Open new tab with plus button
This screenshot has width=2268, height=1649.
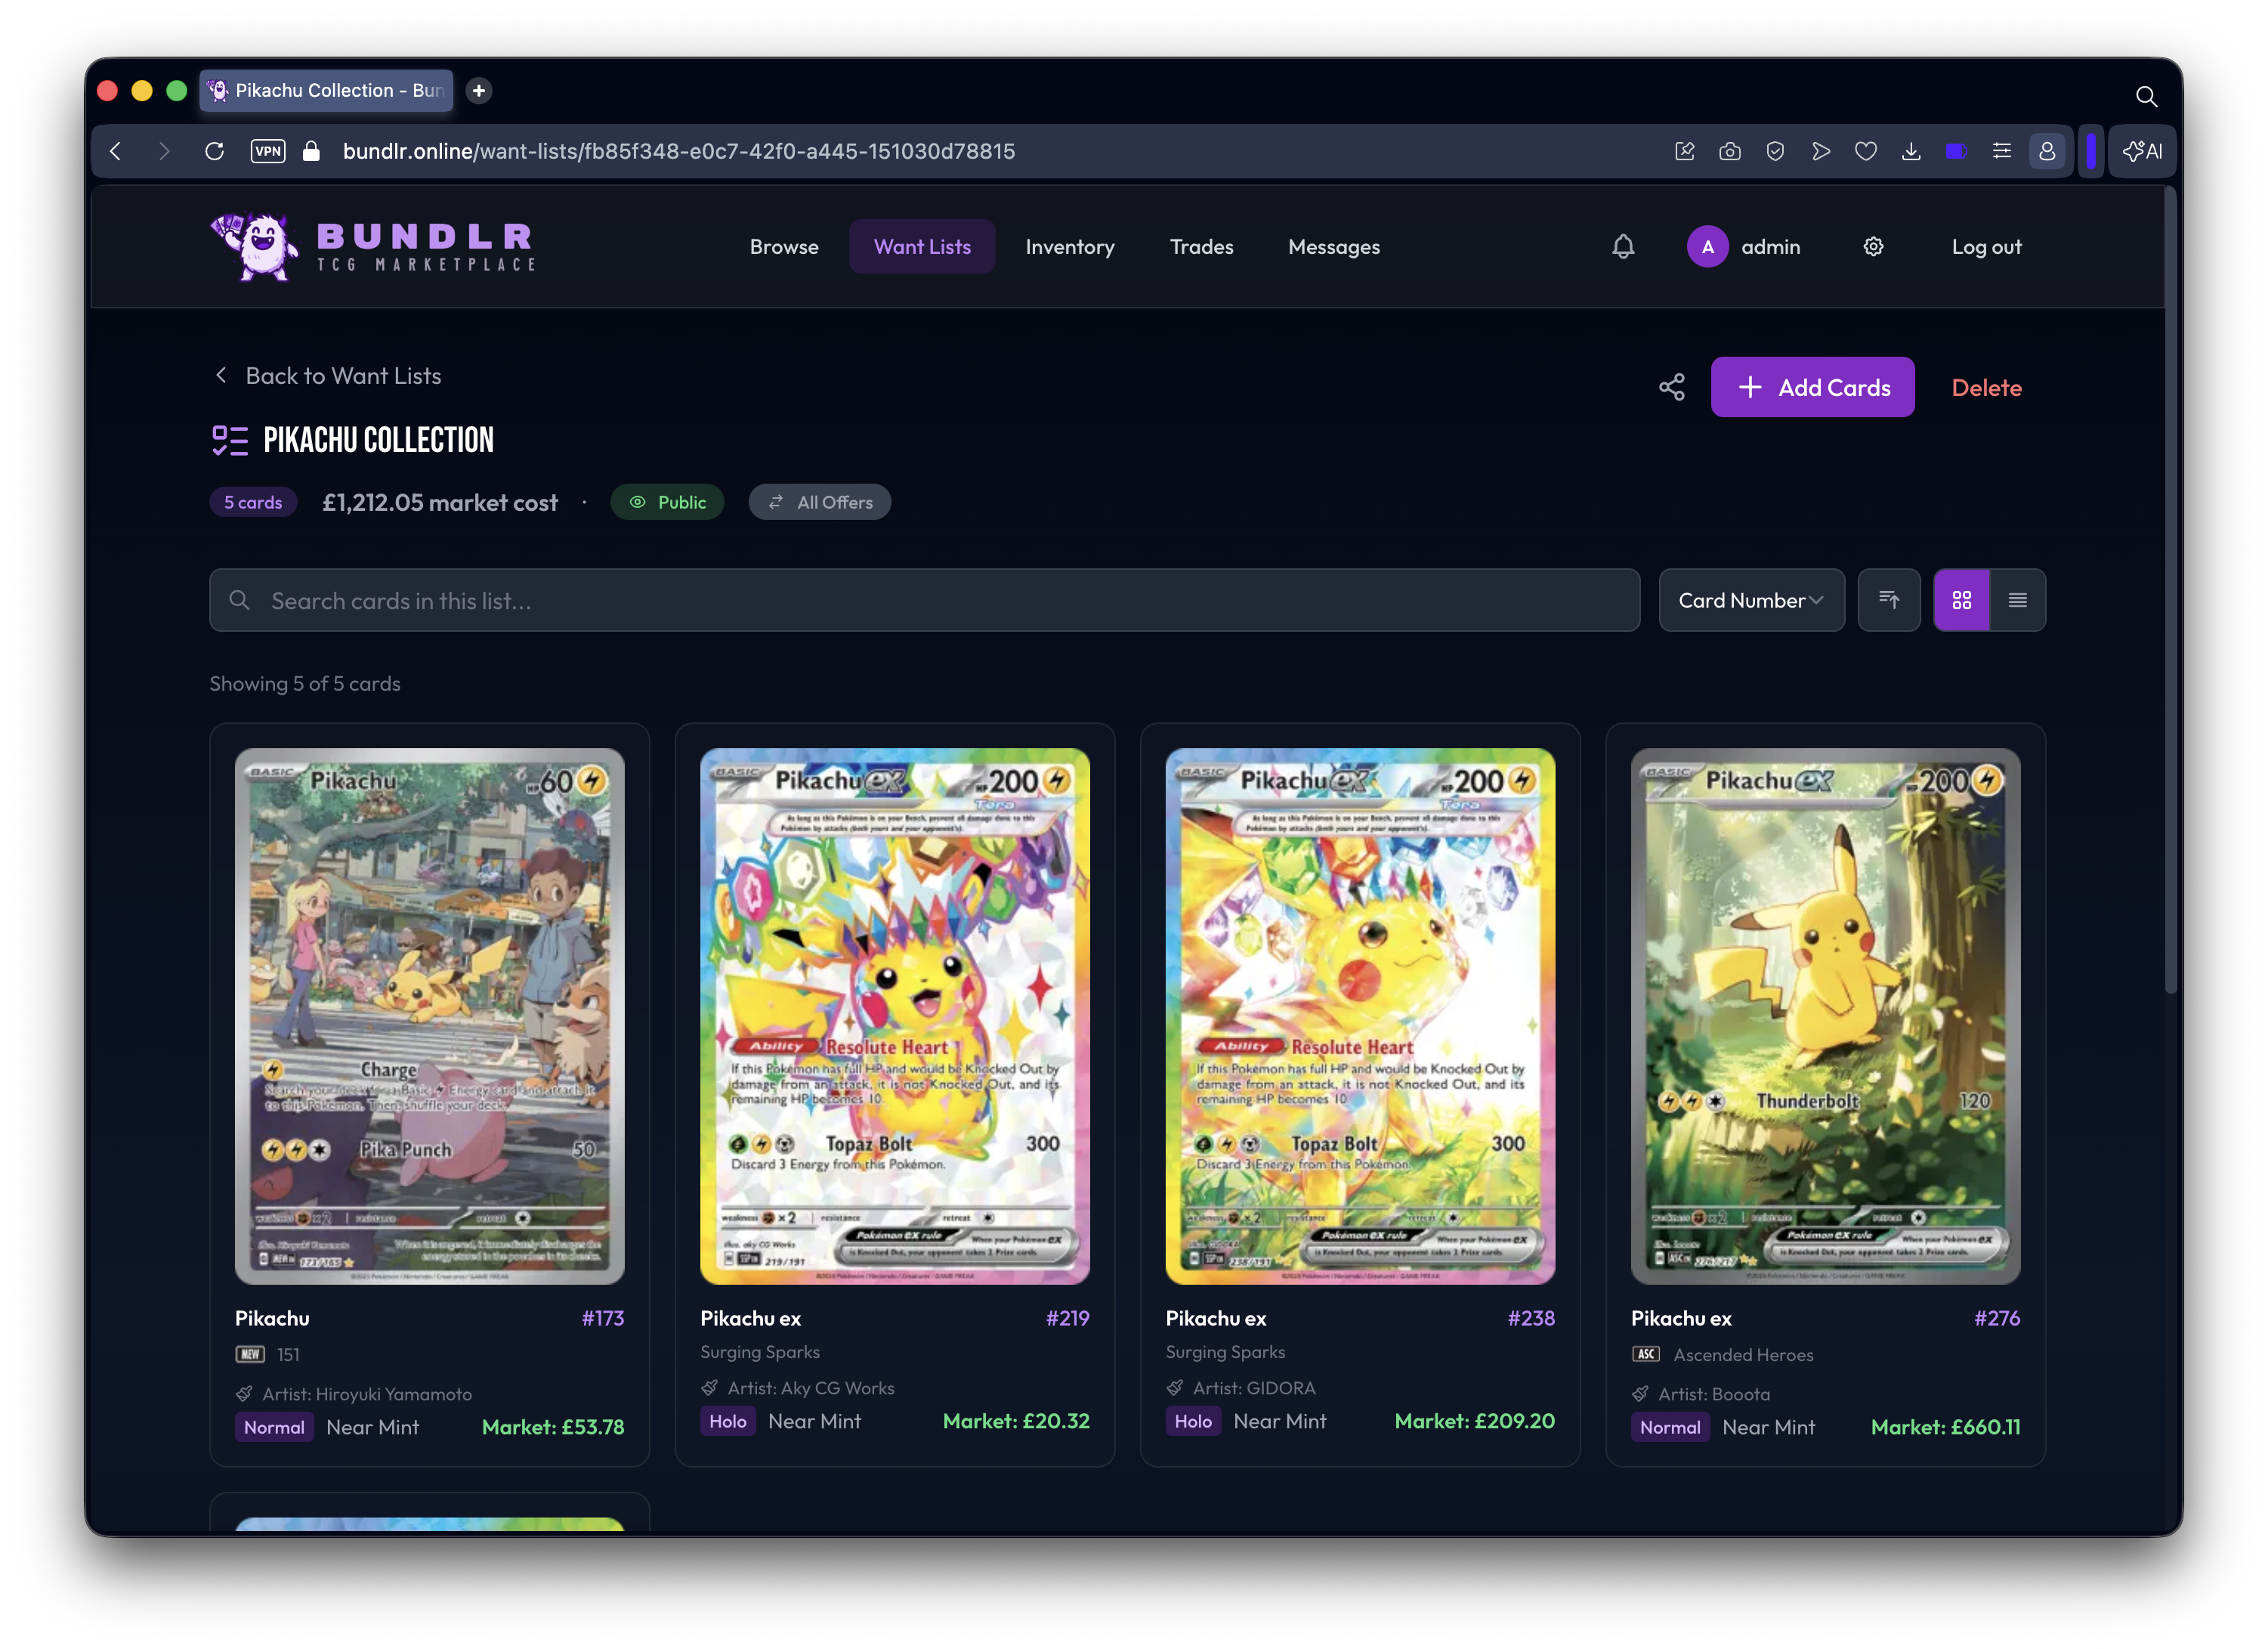[x=479, y=91]
